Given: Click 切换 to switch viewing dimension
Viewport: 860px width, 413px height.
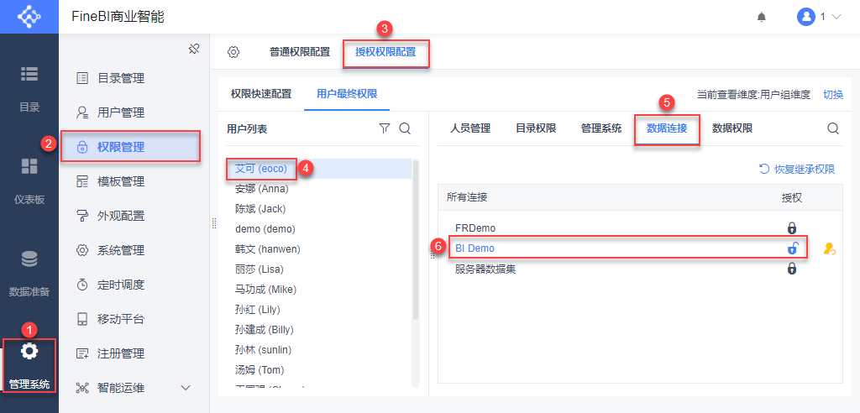Looking at the screenshot, I should pos(833,95).
